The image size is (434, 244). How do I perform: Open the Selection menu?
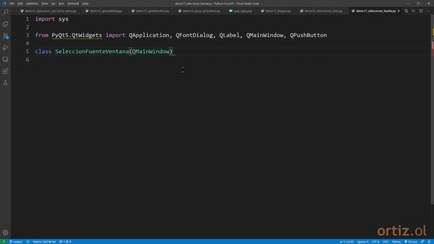point(32,3)
